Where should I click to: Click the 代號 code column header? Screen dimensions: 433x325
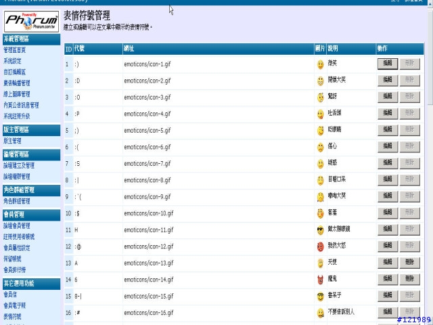pyautogui.click(x=98, y=49)
